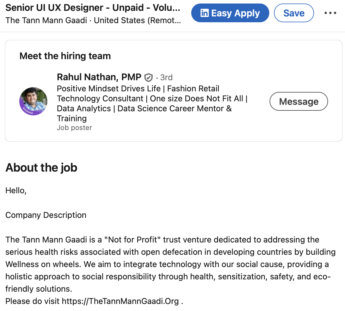The width and height of the screenshot is (345, 311).
Task: Message the job poster
Action: pos(299,101)
